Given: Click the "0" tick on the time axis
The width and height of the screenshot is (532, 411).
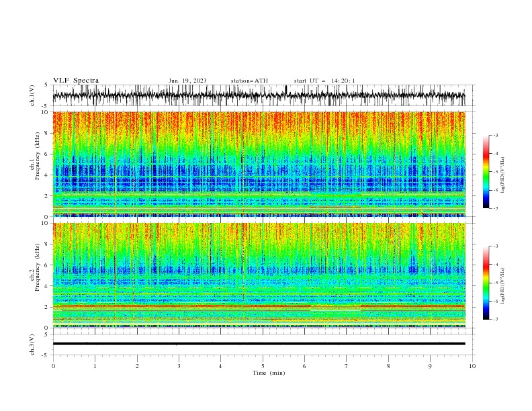Looking at the screenshot, I should pyautogui.click(x=53, y=366).
